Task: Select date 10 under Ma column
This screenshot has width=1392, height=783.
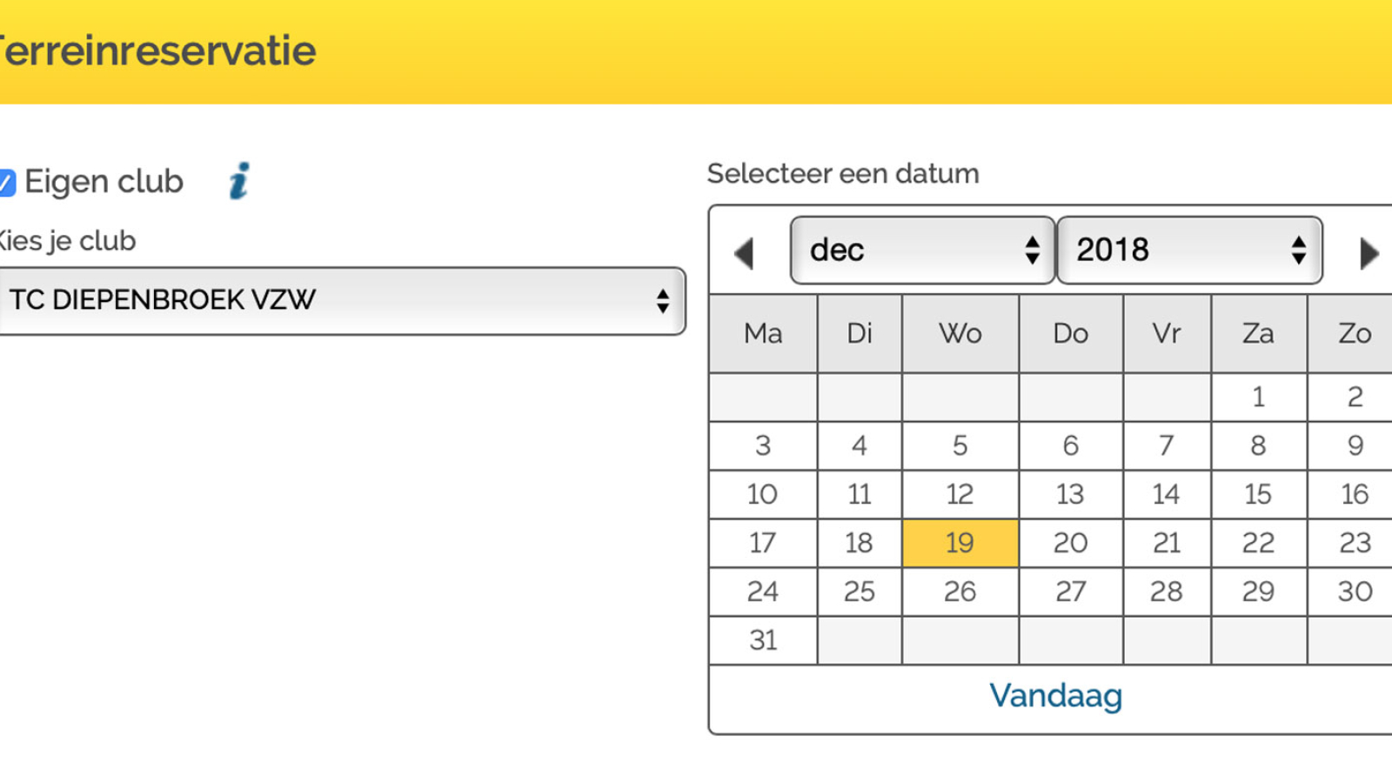Action: [x=763, y=494]
